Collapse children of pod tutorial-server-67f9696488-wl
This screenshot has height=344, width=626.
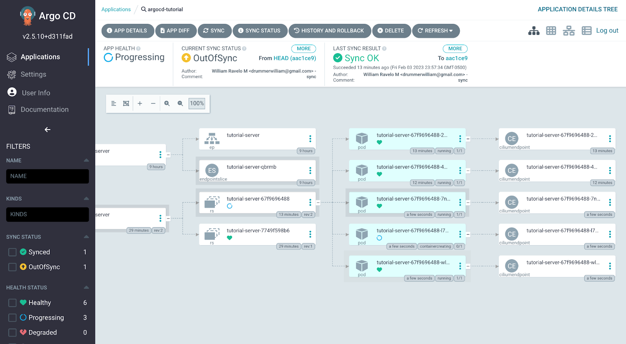click(468, 266)
